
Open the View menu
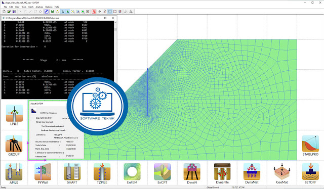[17, 7]
